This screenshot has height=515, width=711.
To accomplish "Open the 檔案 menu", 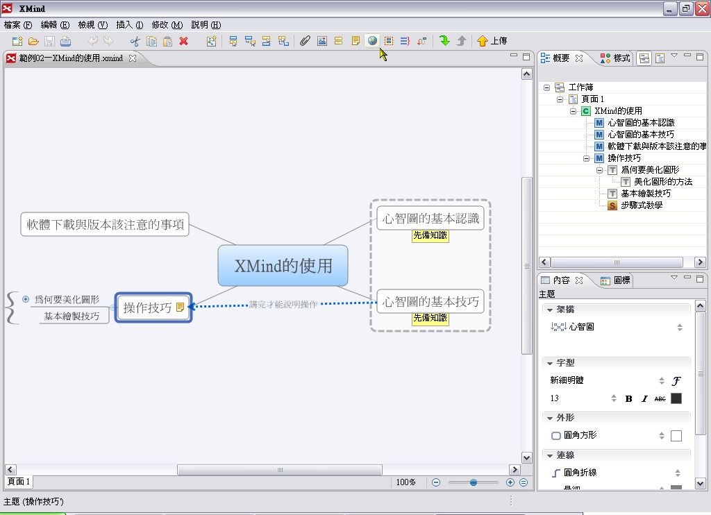I will point(18,25).
